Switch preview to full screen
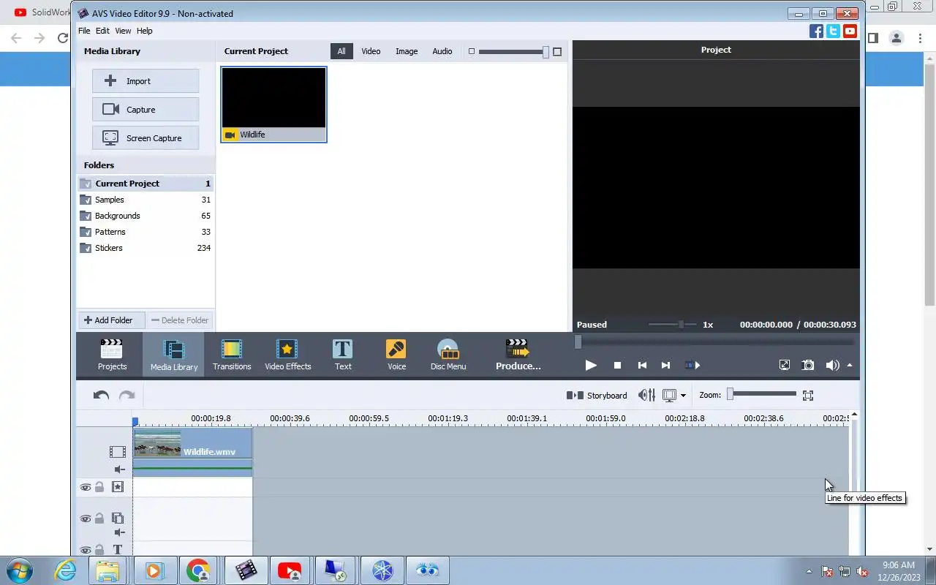This screenshot has width=936, height=585. point(785,365)
